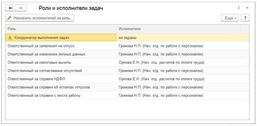Image resolution: width=257 pixels, height=126 pixels.
Task: Click Назначить исполнителей на роль button
Action: 40,18
